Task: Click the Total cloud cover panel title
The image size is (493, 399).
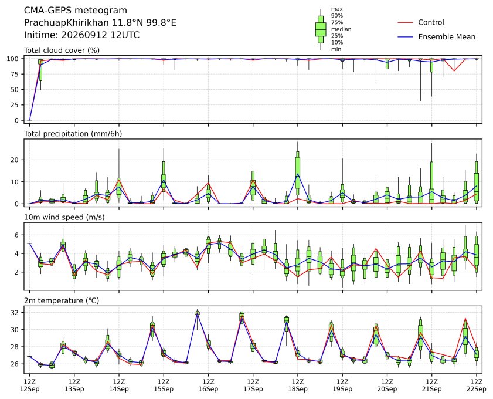Action: tap(62, 50)
